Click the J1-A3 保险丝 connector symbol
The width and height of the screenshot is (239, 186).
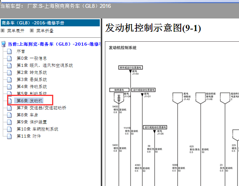(x=177, y=98)
